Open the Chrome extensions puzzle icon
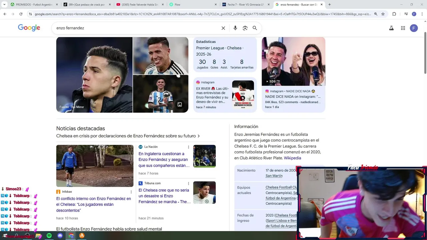Screen dimensions: 427x240 point(394,14)
